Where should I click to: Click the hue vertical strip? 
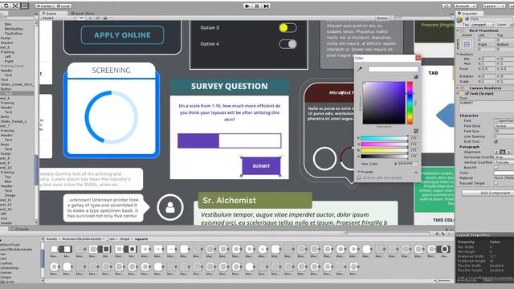coord(410,103)
